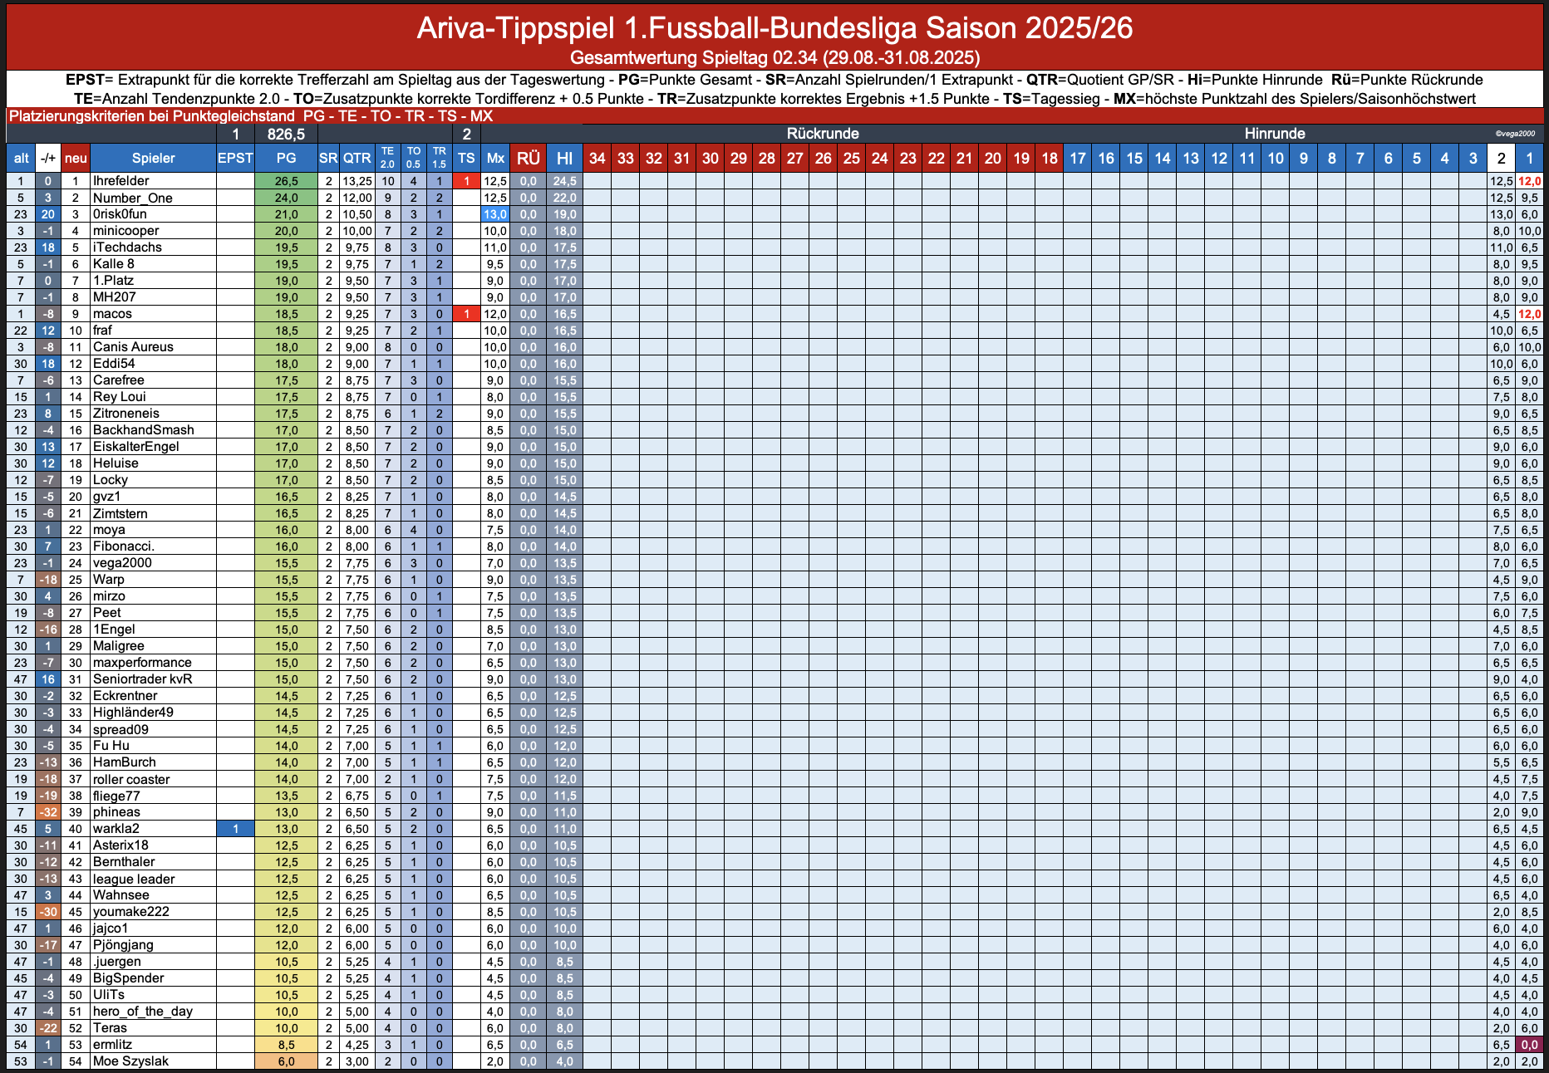
Task: Click the red TS cell for macos
Action: click(x=467, y=314)
